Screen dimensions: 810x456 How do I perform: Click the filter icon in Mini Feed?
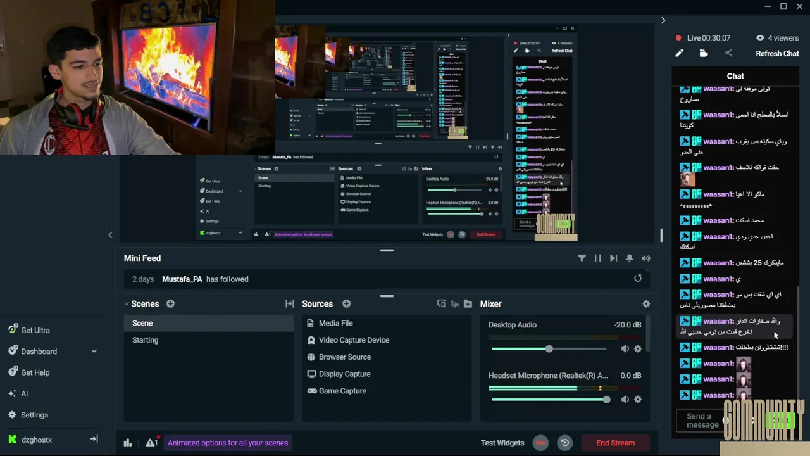pyautogui.click(x=582, y=258)
